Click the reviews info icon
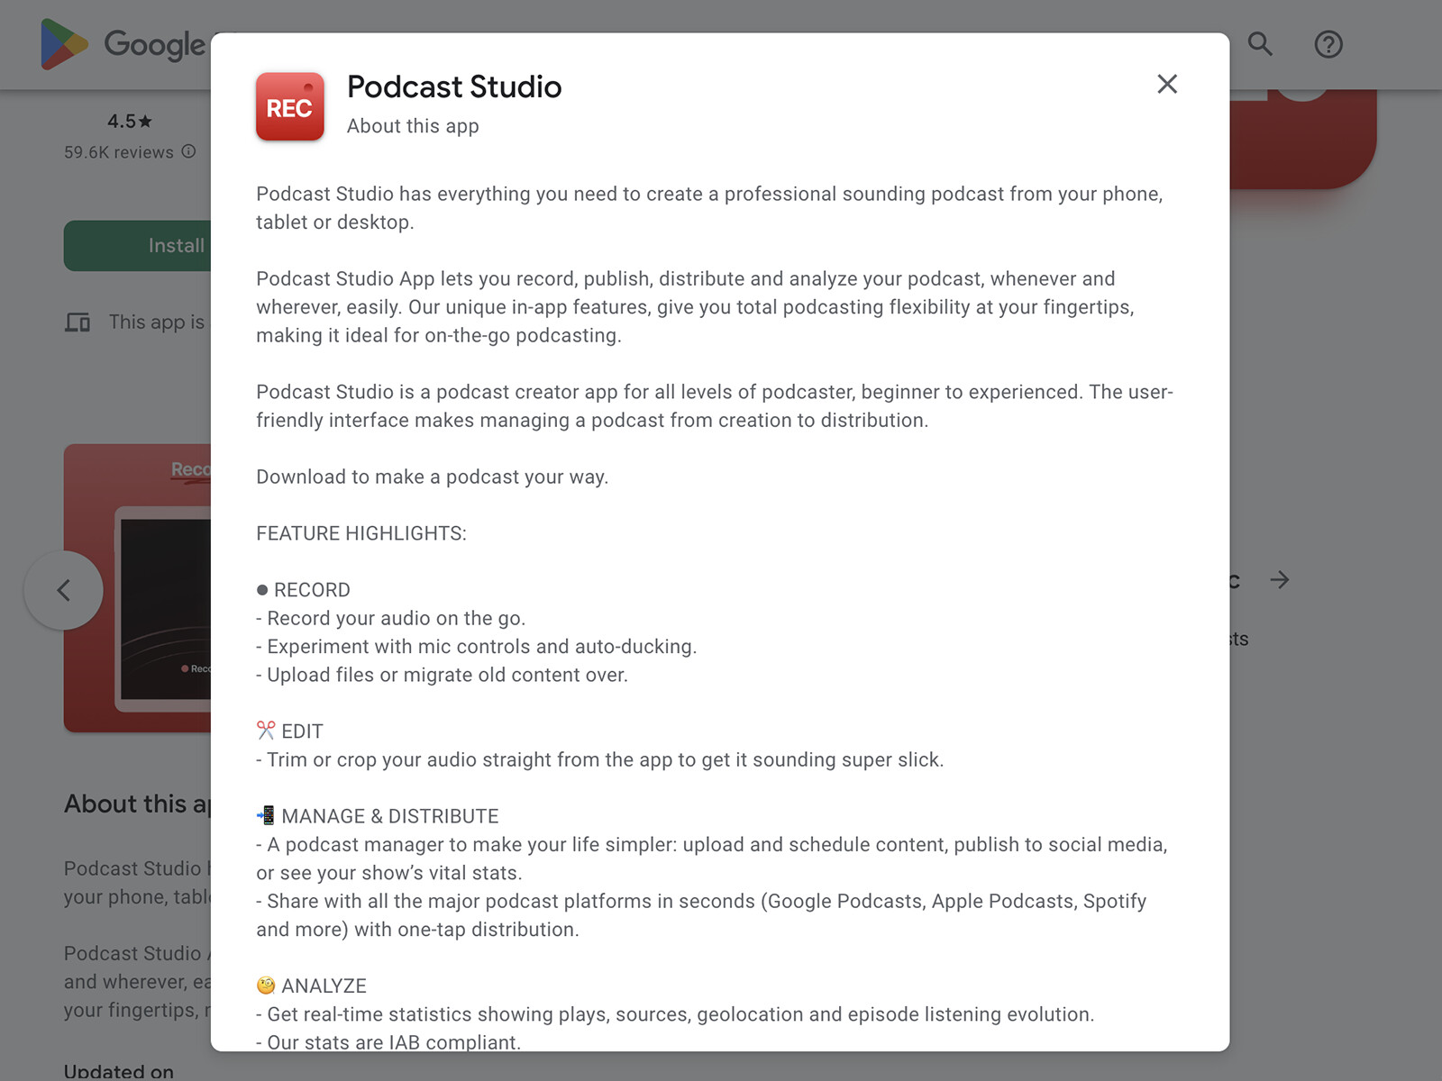Screen dimensions: 1442x1081 click(188, 151)
